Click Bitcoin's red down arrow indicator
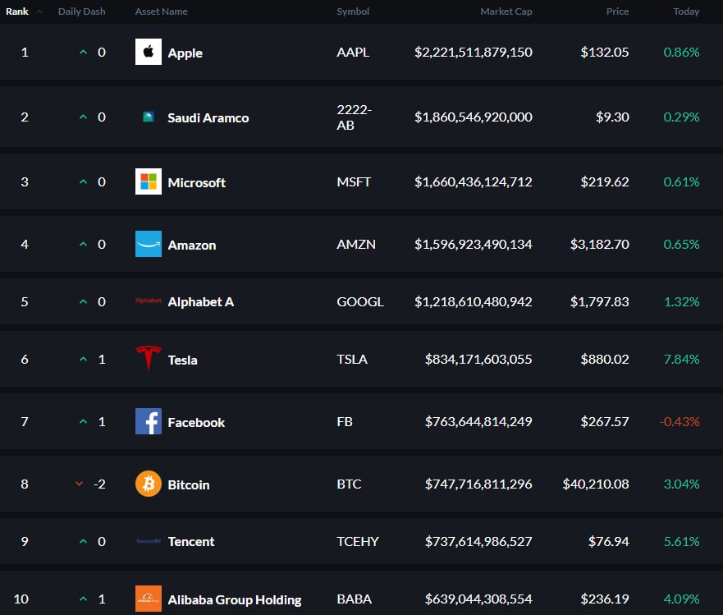723x615 pixels. (x=80, y=484)
